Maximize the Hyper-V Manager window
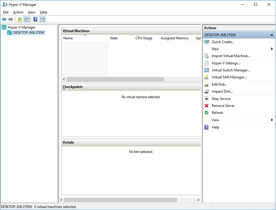276x210 pixels. 256,4
